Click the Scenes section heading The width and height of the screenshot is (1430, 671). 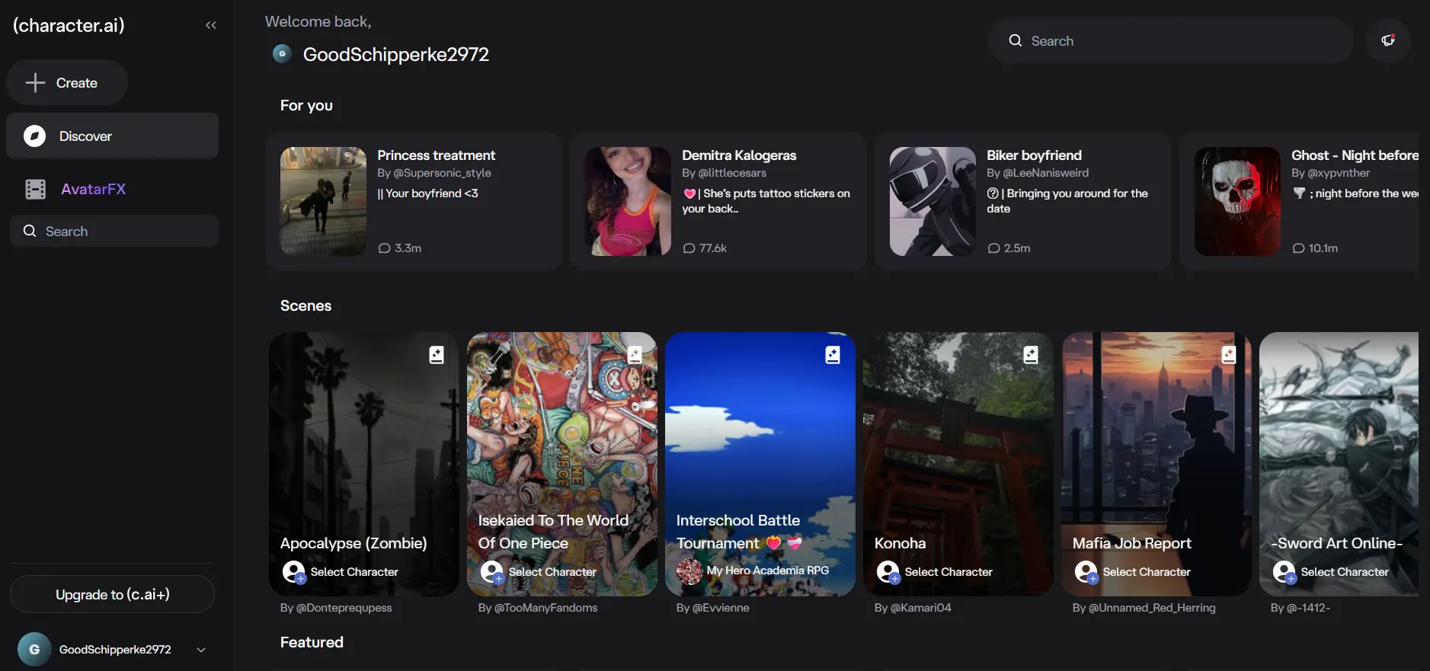(306, 305)
